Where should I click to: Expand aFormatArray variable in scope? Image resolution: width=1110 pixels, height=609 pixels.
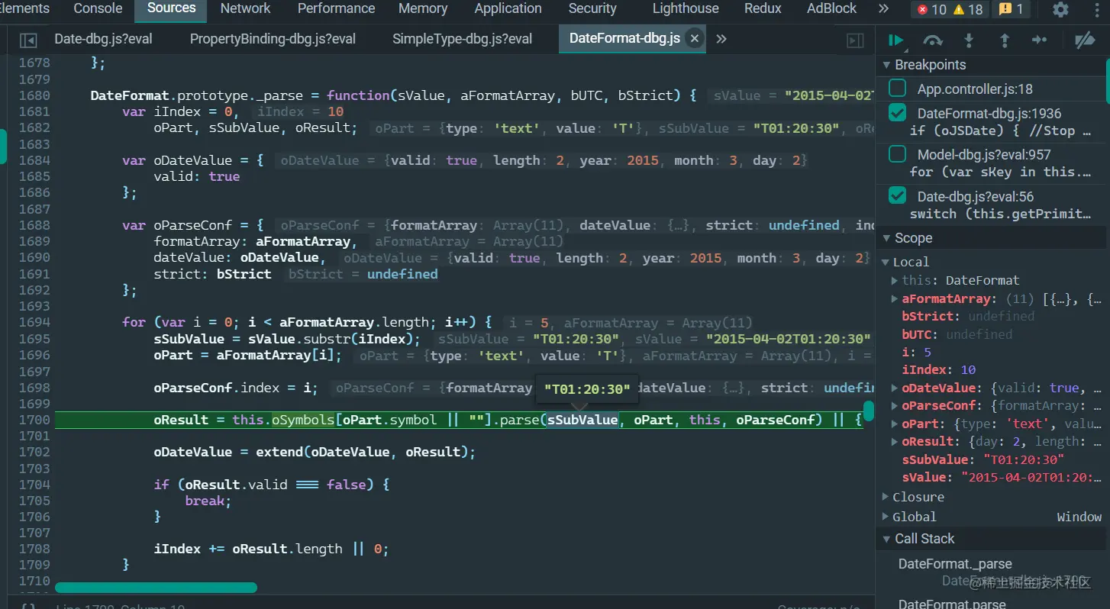click(895, 298)
